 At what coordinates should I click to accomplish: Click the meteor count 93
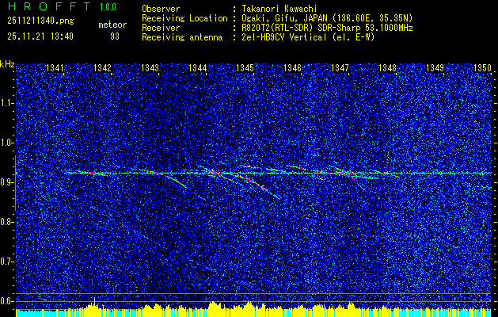coord(115,36)
